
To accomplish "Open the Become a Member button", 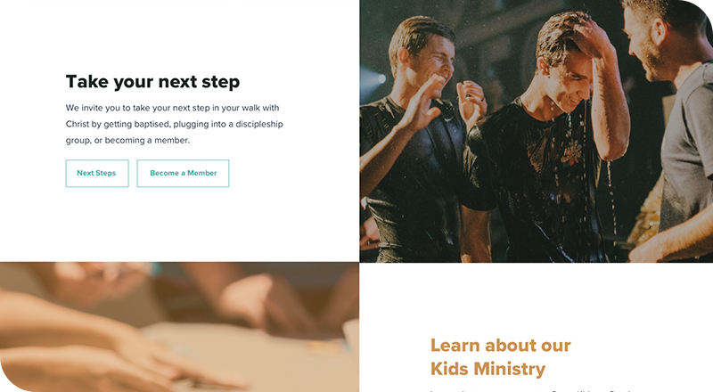I will tap(183, 173).
